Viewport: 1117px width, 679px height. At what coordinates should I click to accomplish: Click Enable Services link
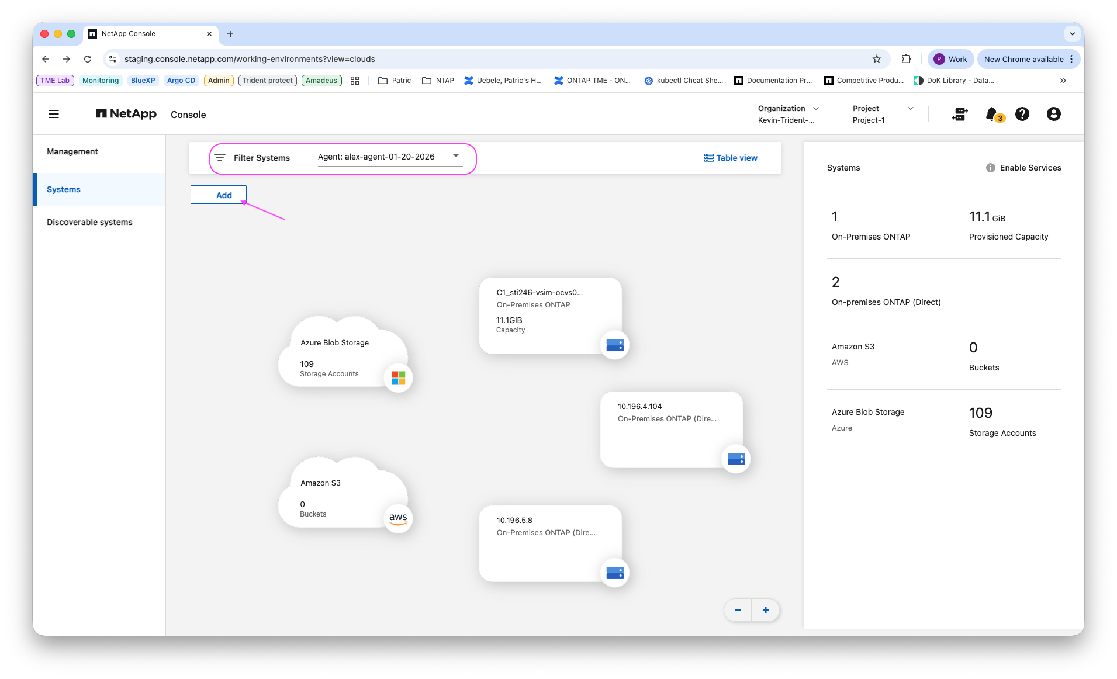tap(1030, 168)
